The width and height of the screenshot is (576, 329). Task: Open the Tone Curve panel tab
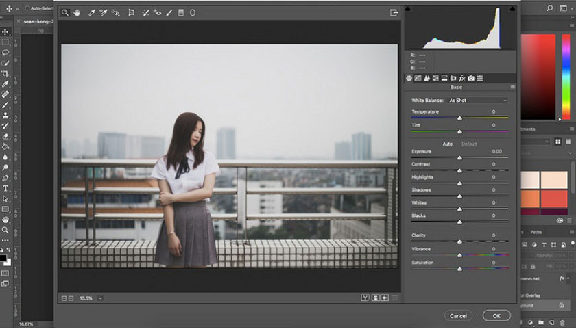[418, 79]
